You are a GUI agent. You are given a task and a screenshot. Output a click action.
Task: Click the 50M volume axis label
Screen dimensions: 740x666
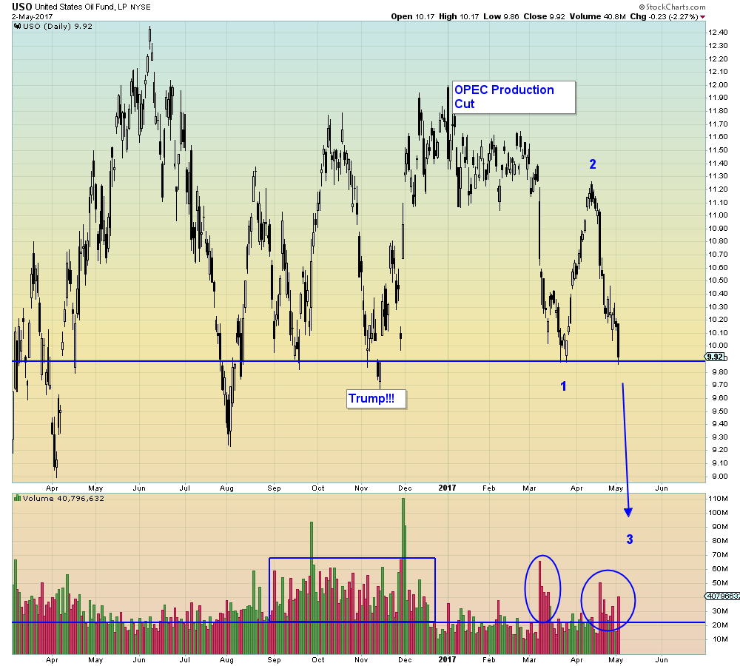click(720, 582)
